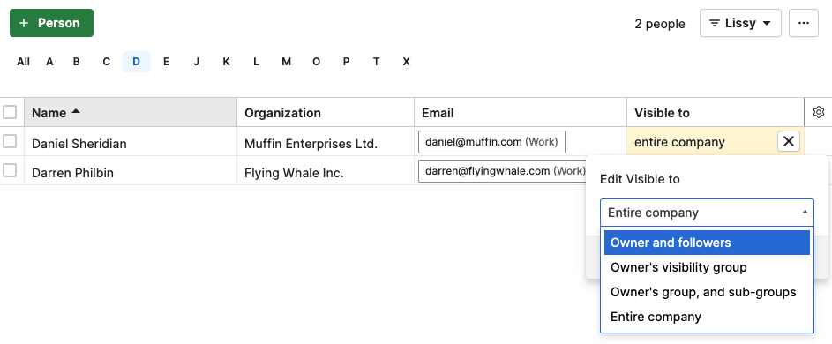Choose Owner and followers option
This screenshot has height=344, width=832.
707,243
